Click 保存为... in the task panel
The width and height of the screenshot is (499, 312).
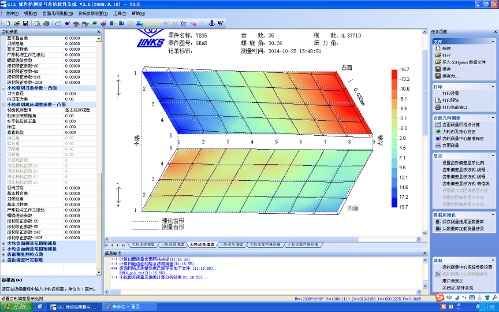[x=450, y=76]
